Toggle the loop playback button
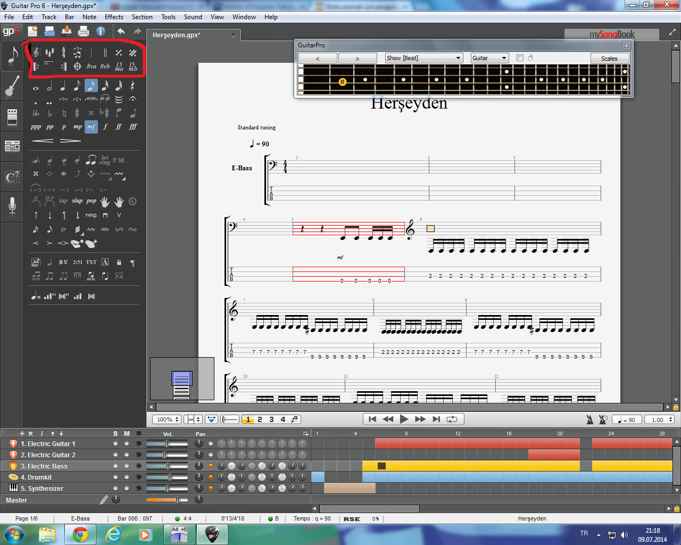Viewport: 681px width, 545px height. click(x=452, y=419)
